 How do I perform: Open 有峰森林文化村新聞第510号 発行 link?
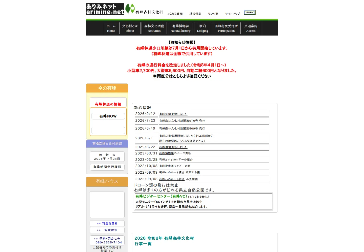point(182,121)
